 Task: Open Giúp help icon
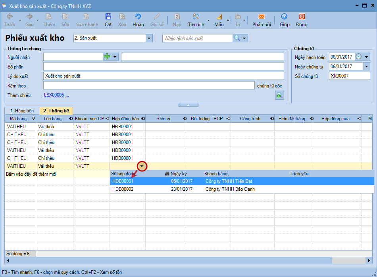(284, 17)
